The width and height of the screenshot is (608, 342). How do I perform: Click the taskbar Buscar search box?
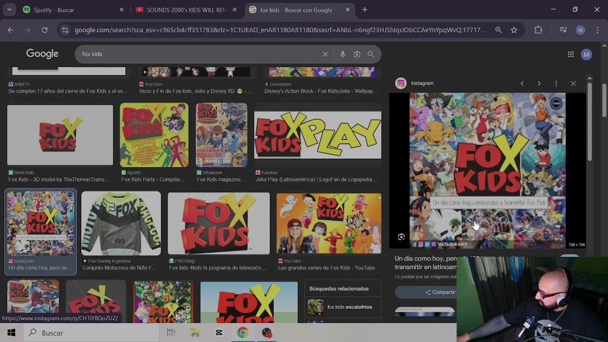(x=91, y=333)
